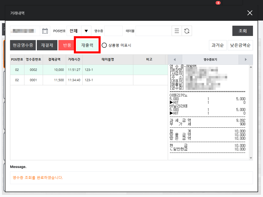Click the table list hamburger icon
This screenshot has height=197, width=263.
point(177,31)
